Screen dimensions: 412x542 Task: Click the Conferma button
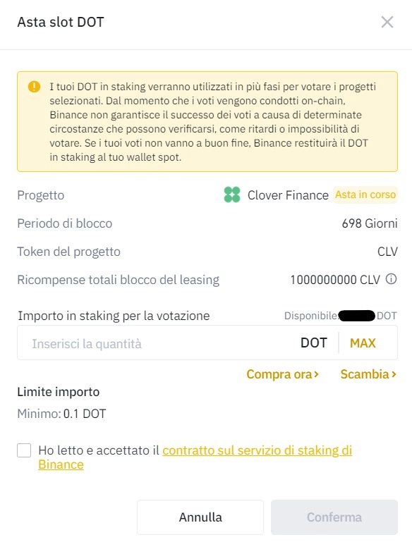(x=334, y=517)
